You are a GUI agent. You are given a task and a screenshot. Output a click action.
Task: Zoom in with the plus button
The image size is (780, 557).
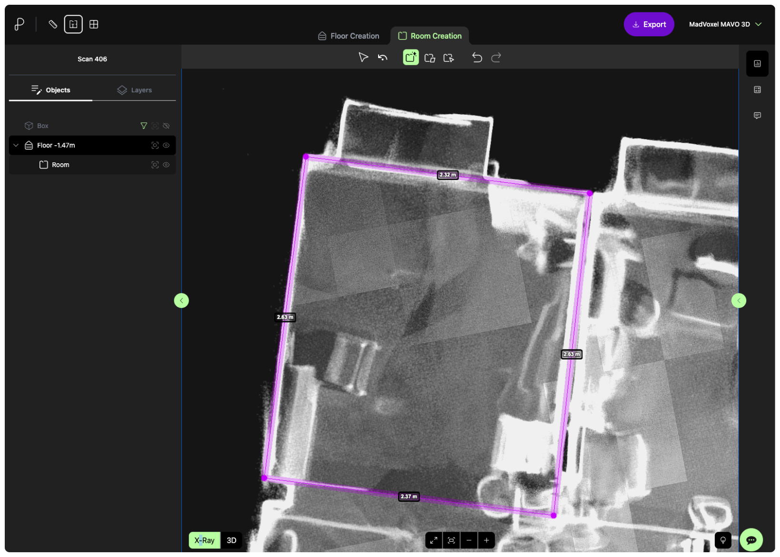pos(486,540)
